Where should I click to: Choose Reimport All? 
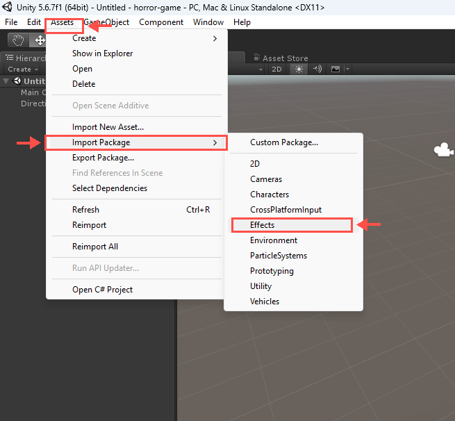point(137,247)
